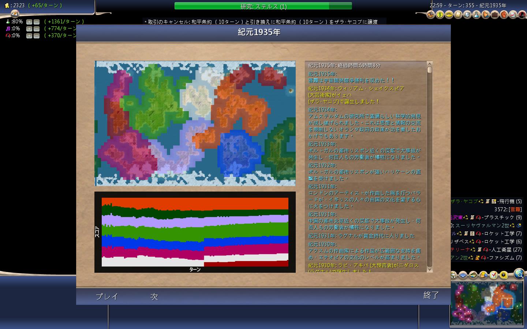527x329 pixels.
Task: Open the event log notepad icon
Action: pyautogui.click(x=15, y=14)
